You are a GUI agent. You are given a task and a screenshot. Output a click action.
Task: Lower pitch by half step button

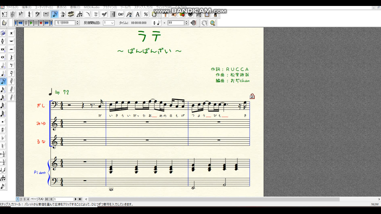click(x=3, y=162)
